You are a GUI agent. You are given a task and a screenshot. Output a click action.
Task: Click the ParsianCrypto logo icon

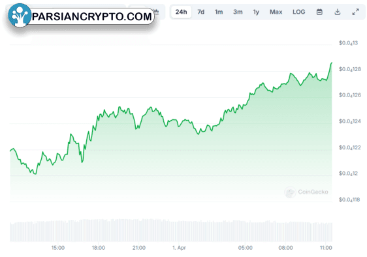pos(20,15)
